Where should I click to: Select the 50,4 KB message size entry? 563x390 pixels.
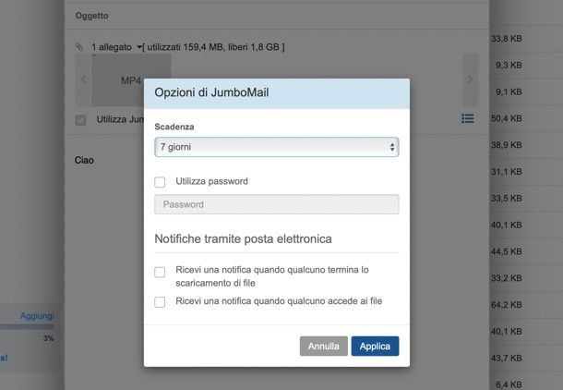(507, 118)
